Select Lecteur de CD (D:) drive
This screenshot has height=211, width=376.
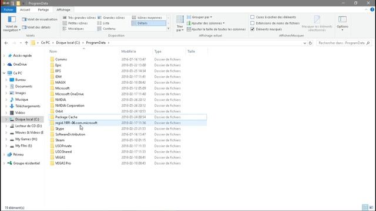pyautogui.click(x=28, y=126)
